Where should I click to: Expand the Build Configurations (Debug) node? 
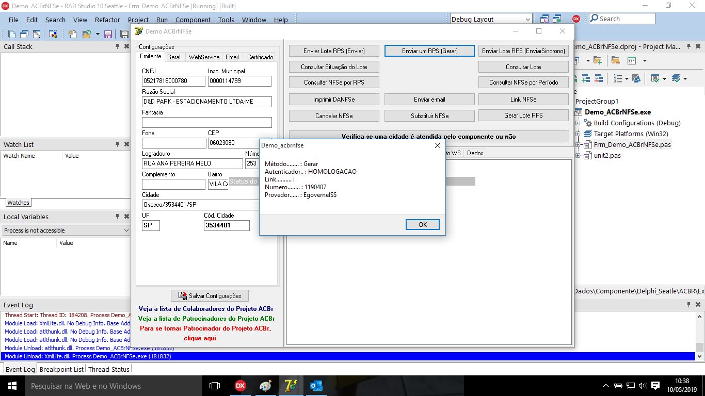point(578,123)
